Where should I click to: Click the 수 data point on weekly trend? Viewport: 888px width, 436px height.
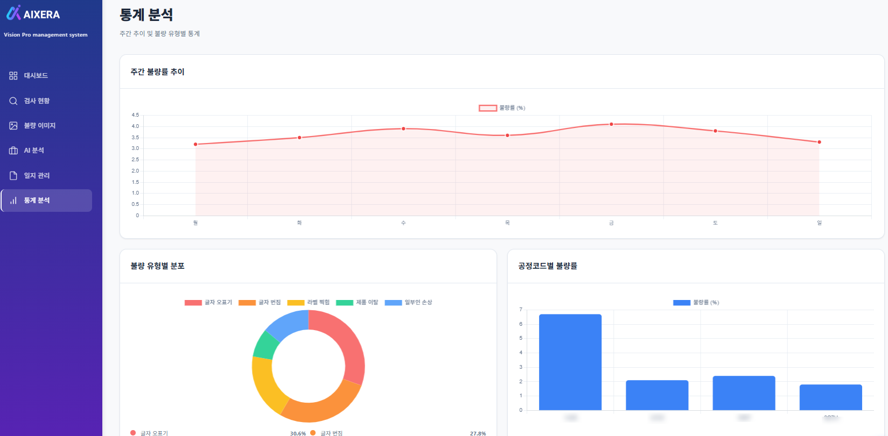403,128
